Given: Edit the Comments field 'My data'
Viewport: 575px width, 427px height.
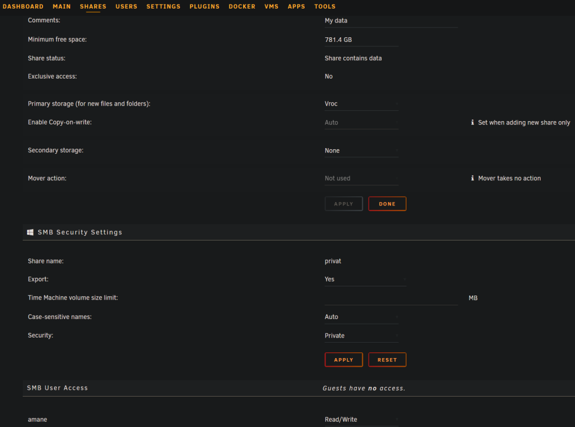Looking at the screenshot, I should pyautogui.click(x=391, y=21).
